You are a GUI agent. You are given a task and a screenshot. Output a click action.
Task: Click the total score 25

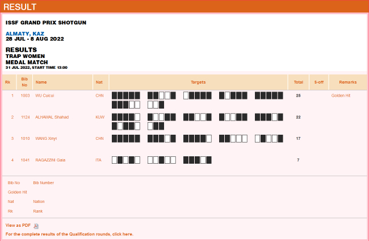(298, 95)
